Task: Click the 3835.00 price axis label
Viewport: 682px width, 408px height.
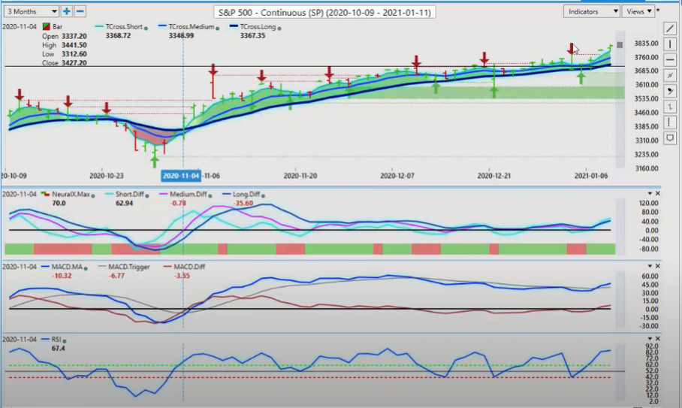Action: 646,43
